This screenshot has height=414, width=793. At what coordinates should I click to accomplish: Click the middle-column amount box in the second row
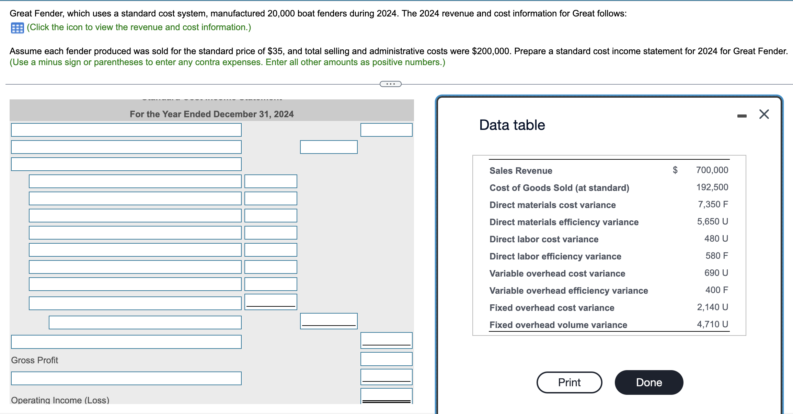pos(329,147)
